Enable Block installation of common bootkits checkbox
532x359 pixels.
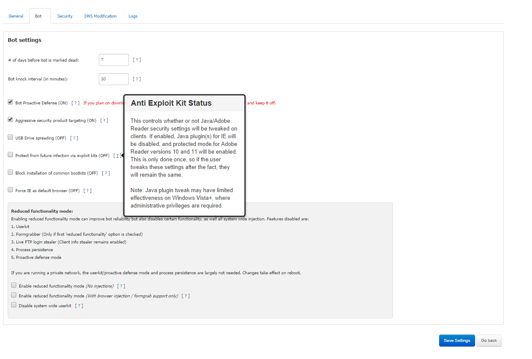(x=10, y=172)
